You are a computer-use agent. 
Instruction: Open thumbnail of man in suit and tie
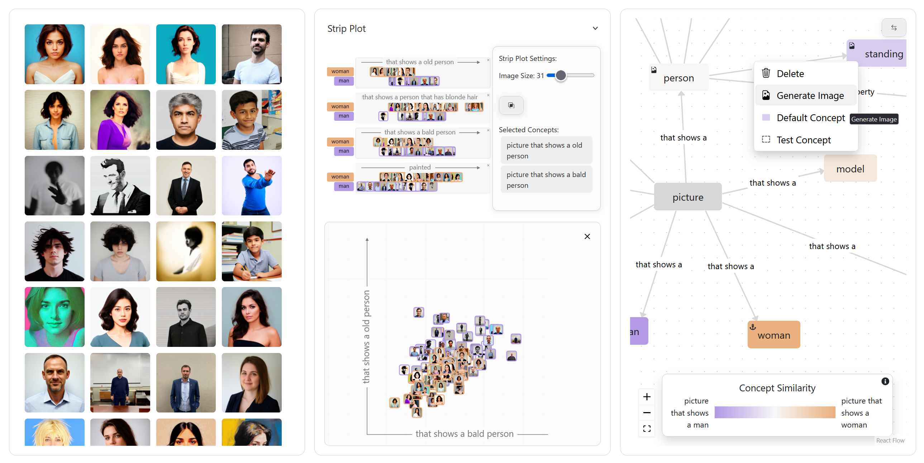pyautogui.click(x=186, y=185)
